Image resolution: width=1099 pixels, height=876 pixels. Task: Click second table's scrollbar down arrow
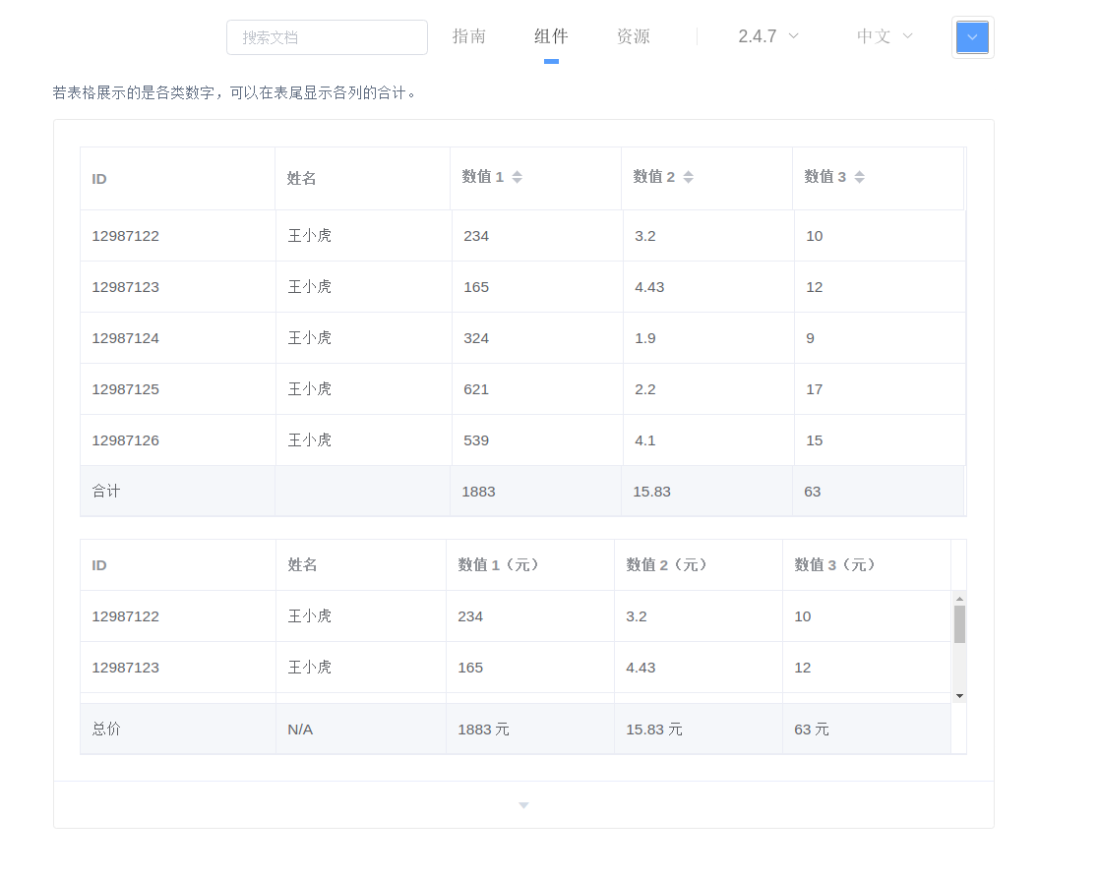pos(959,696)
